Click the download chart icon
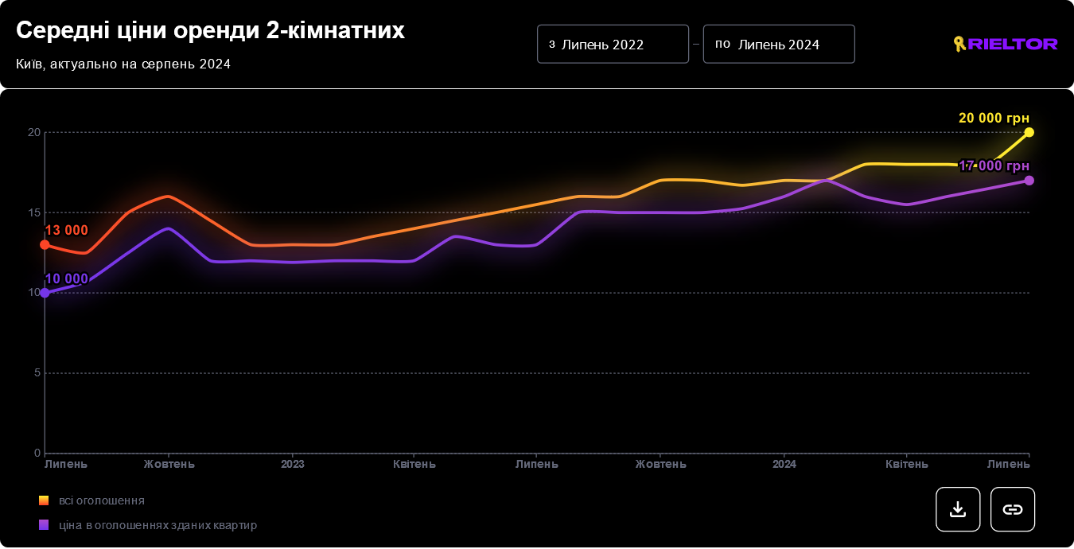This screenshot has width=1074, height=549. click(958, 509)
